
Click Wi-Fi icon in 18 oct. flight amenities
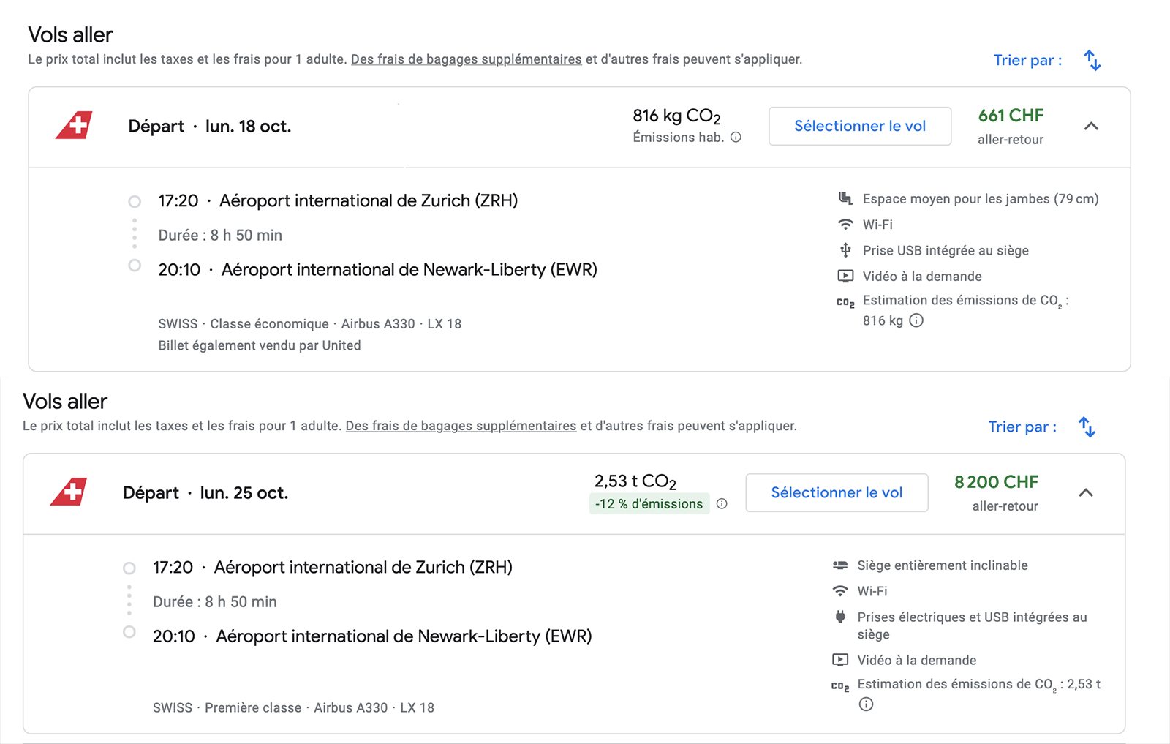click(x=845, y=224)
